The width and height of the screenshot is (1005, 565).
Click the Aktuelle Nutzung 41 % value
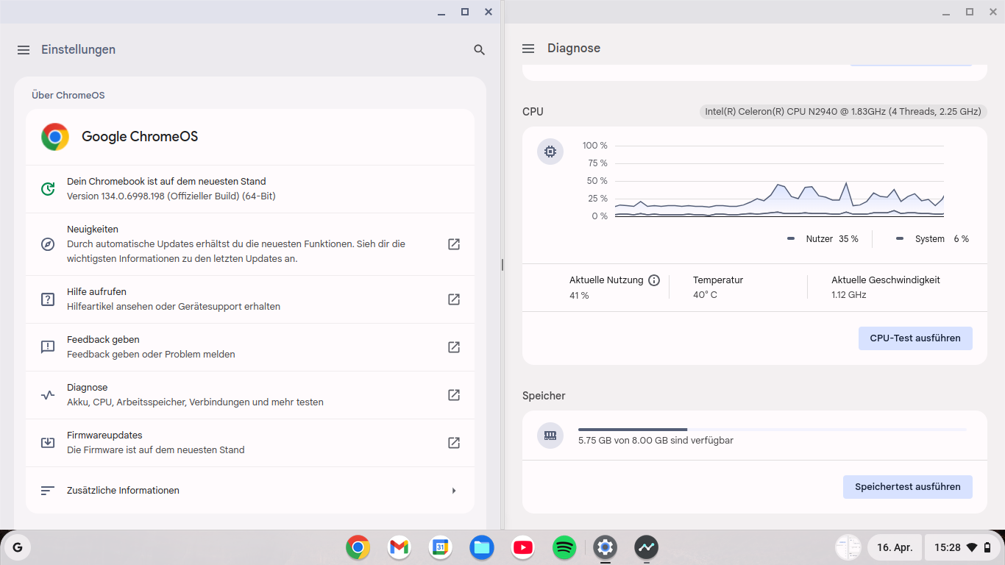pyautogui.click(x=579, y=296)
